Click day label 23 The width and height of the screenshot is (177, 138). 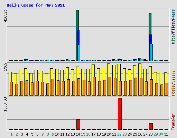click(x=124, y=134)
